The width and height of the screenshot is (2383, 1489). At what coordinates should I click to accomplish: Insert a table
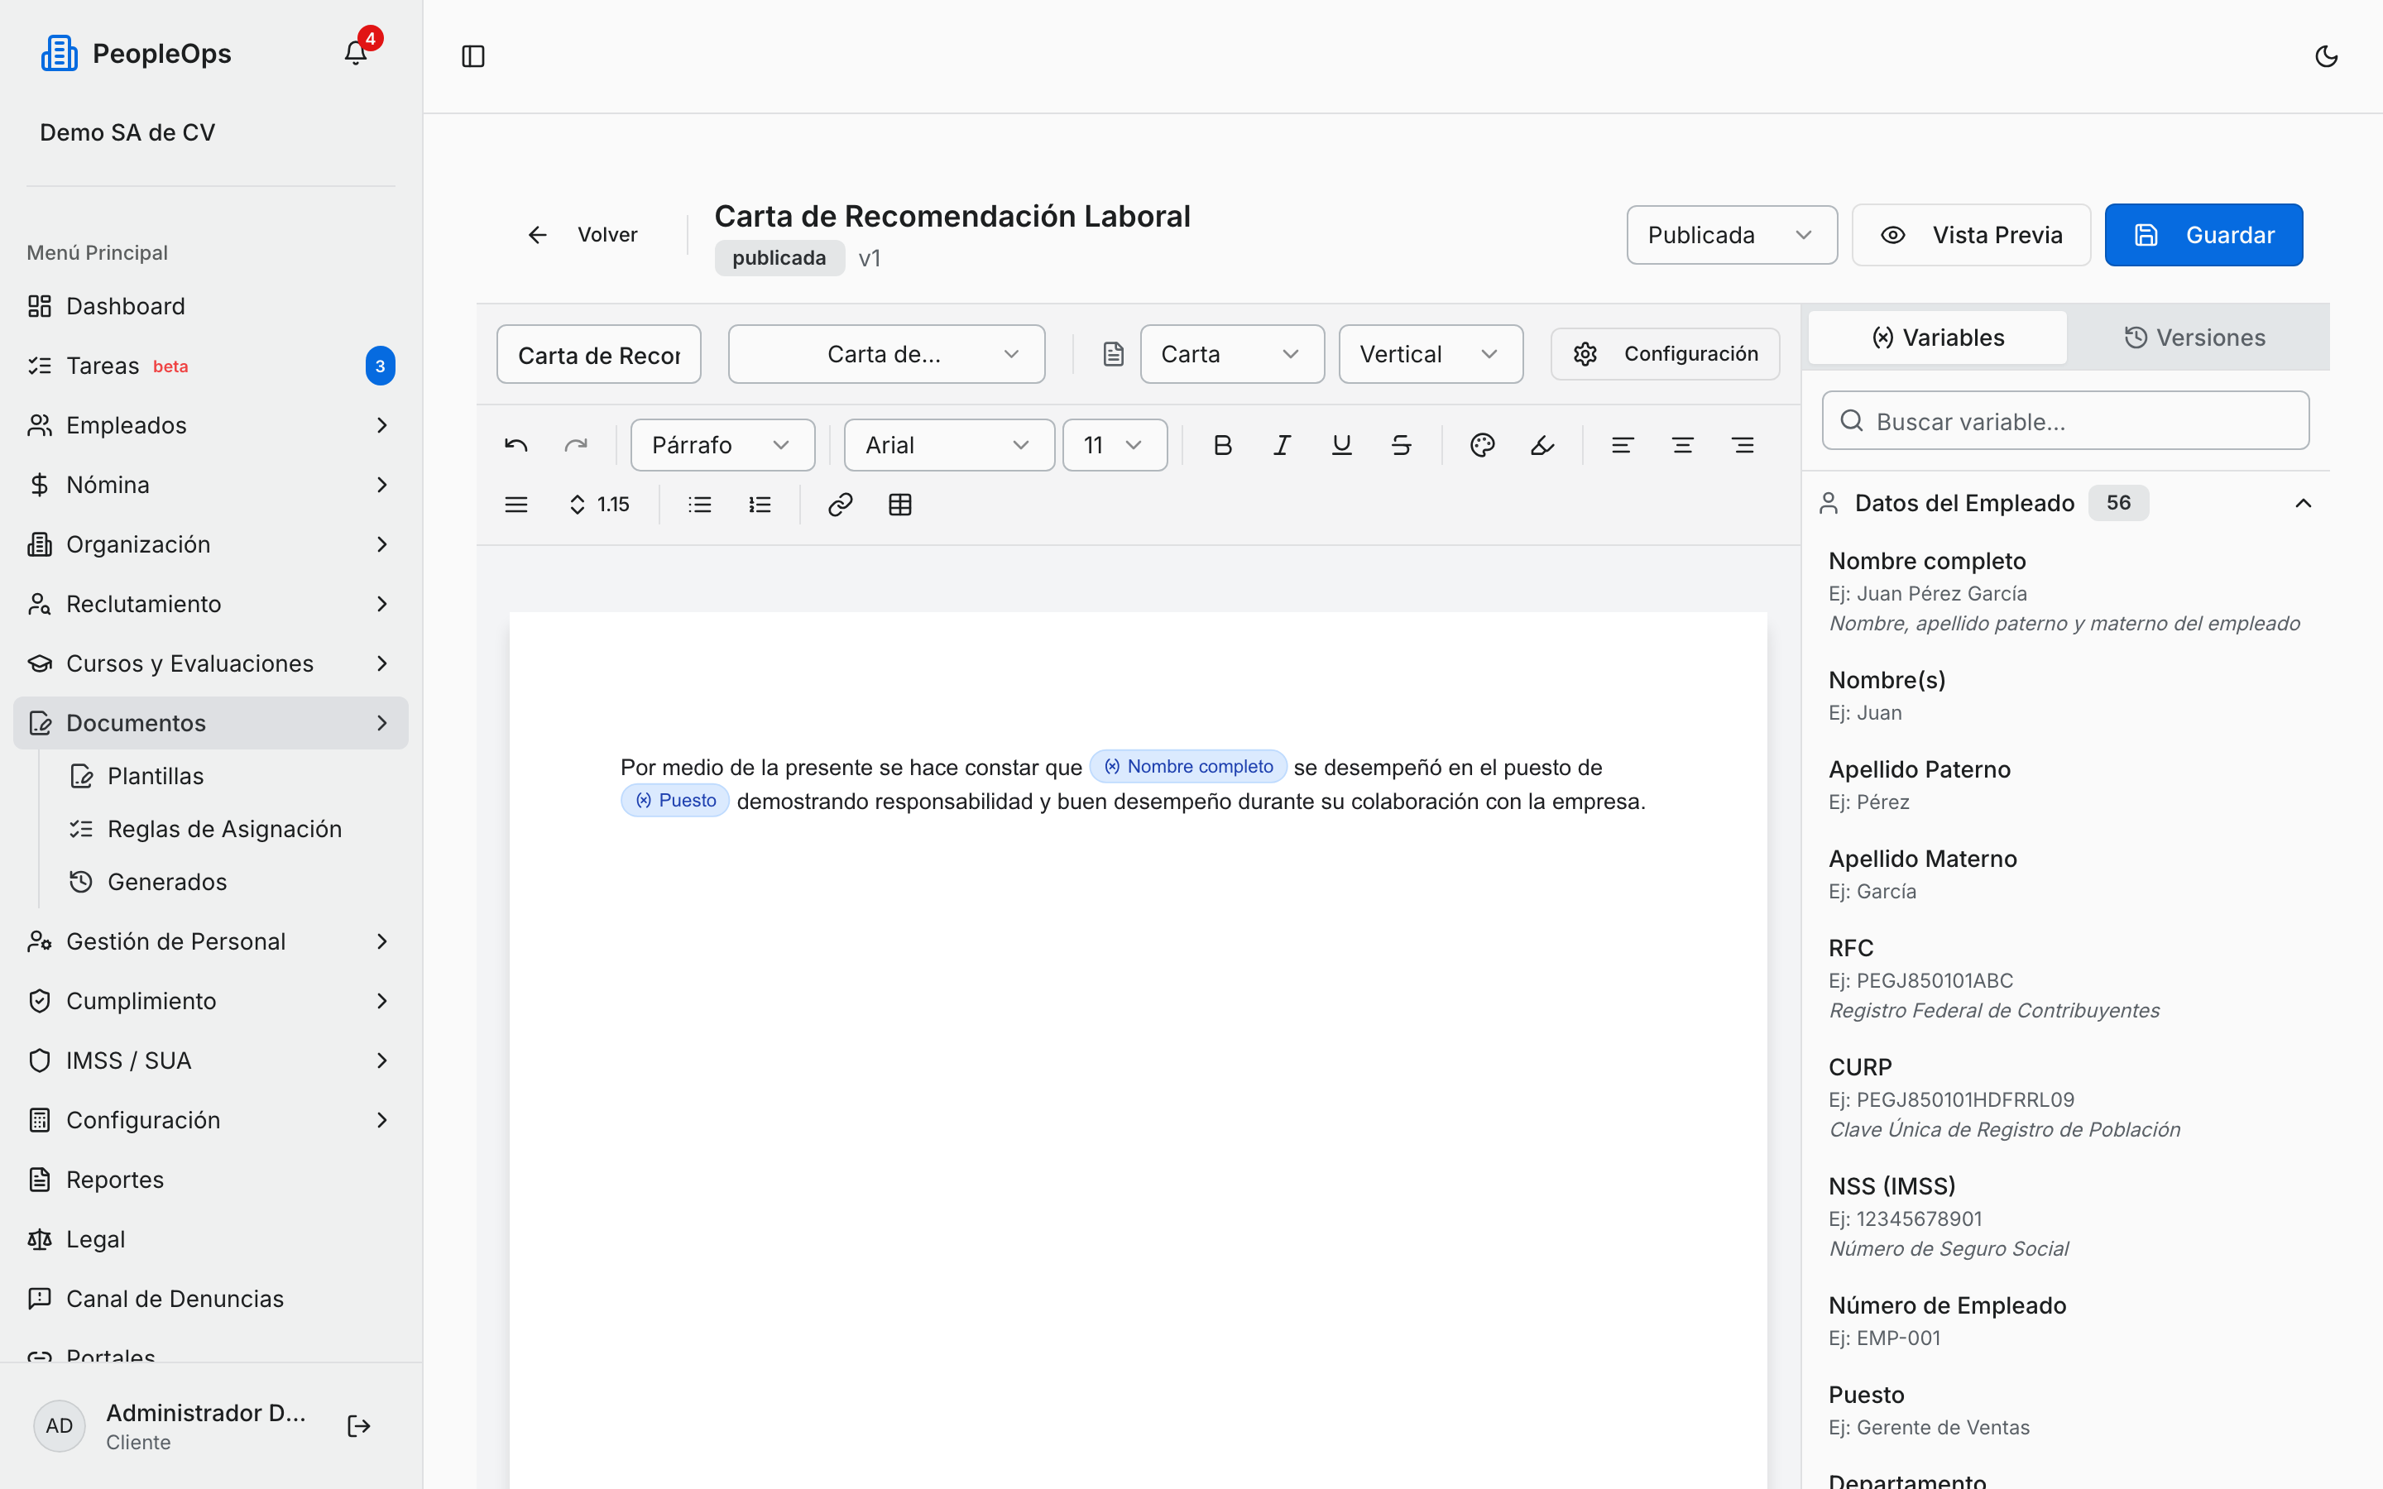tap(900, 505)
